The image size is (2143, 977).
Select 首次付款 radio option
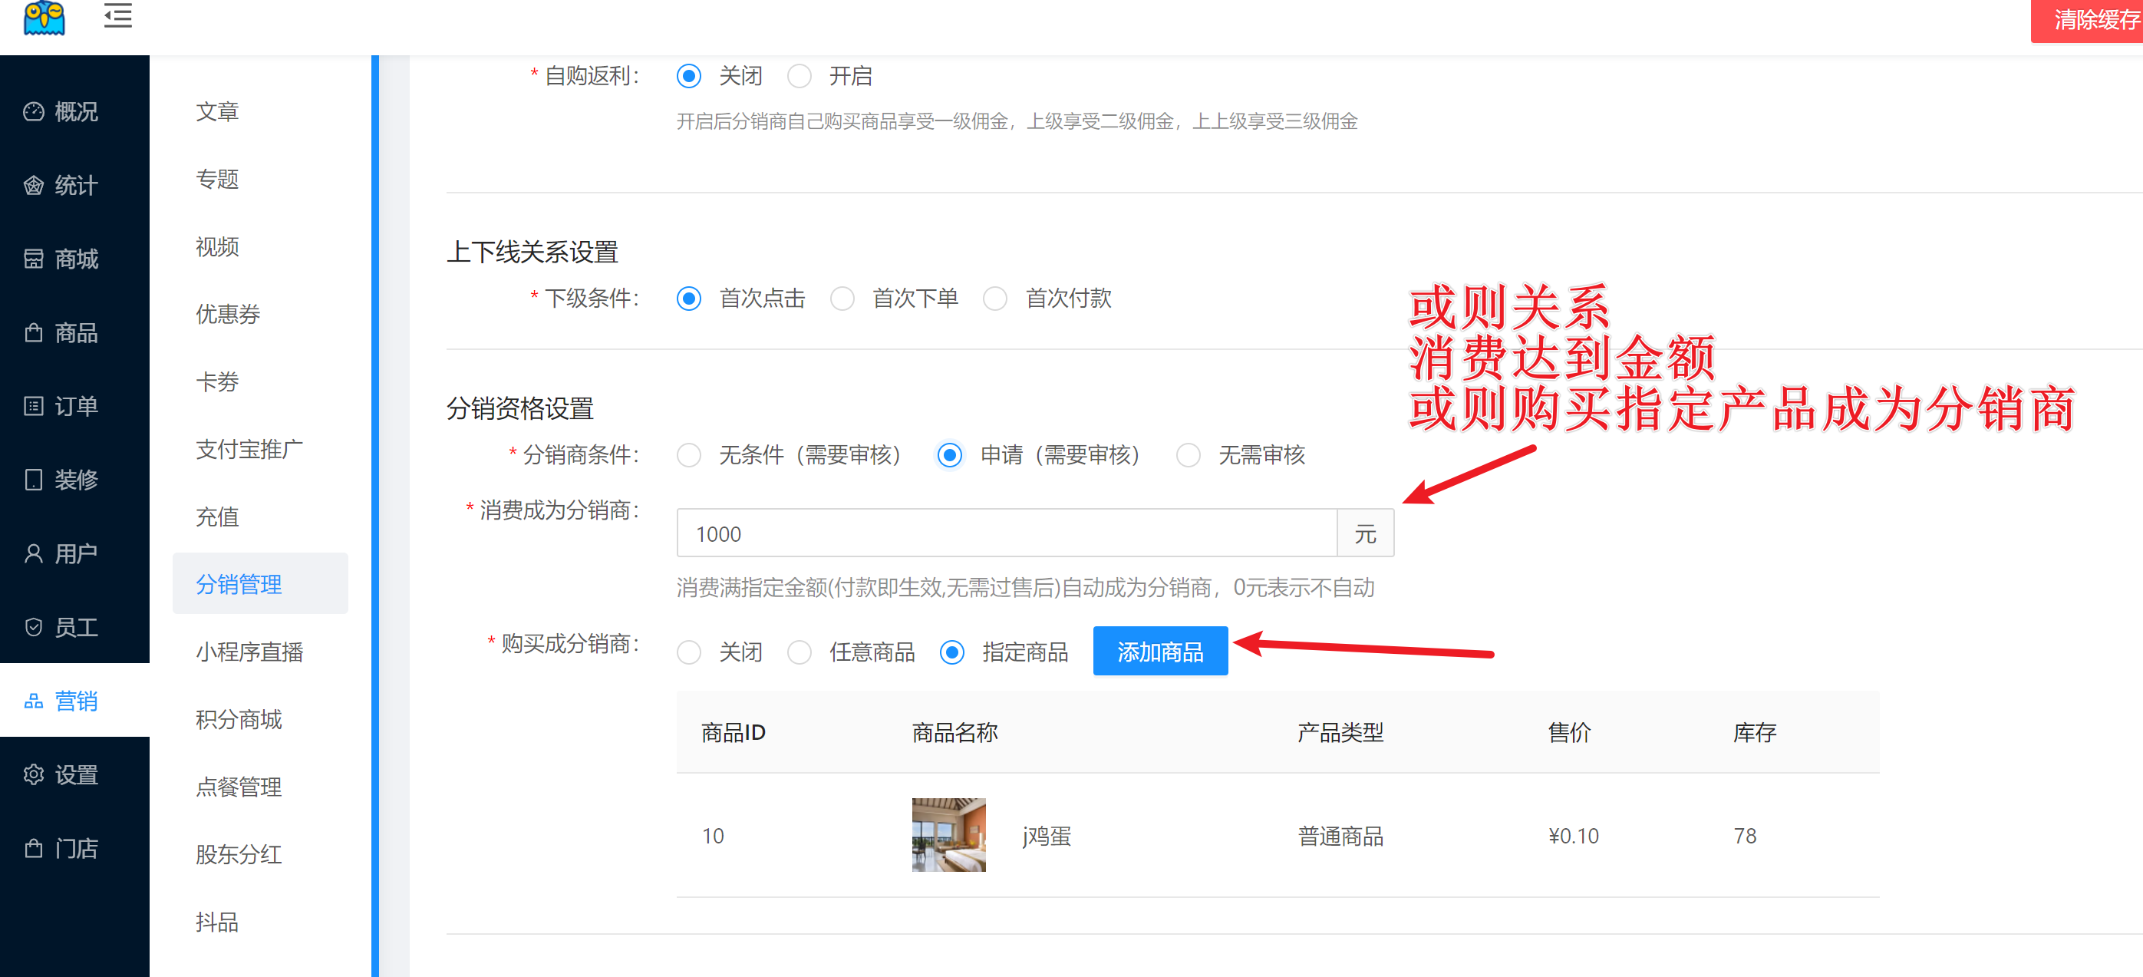995,299
